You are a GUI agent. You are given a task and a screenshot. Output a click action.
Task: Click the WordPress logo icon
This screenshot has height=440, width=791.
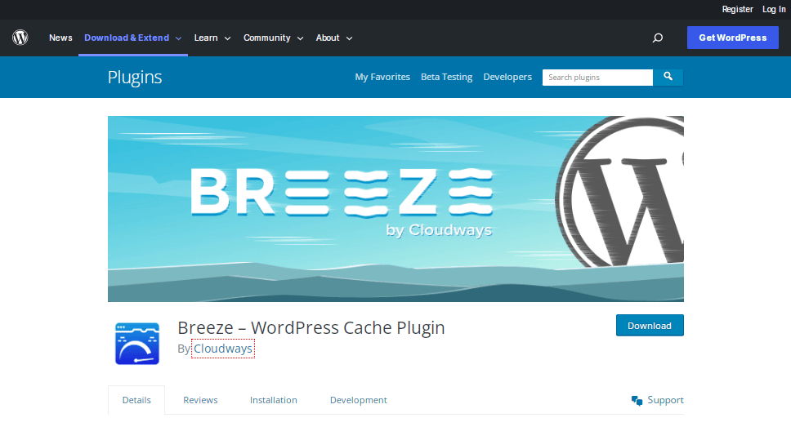(x=20, y=38)
